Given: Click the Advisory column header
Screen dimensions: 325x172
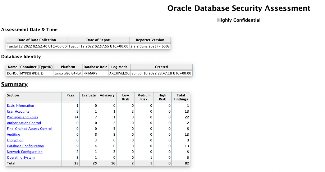Looking at the screenshot, I should pyautogui.click(x=107, y=95).
